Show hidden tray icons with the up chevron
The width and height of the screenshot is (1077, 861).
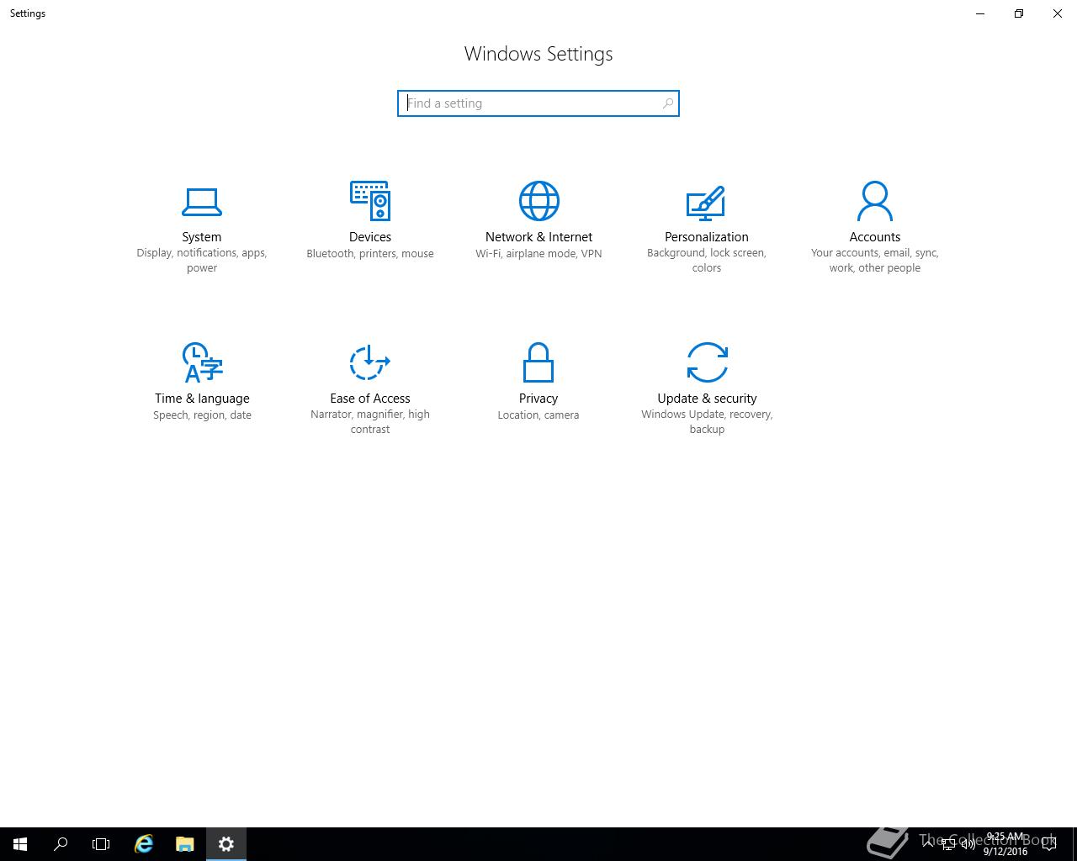click(x=929, y=844)
